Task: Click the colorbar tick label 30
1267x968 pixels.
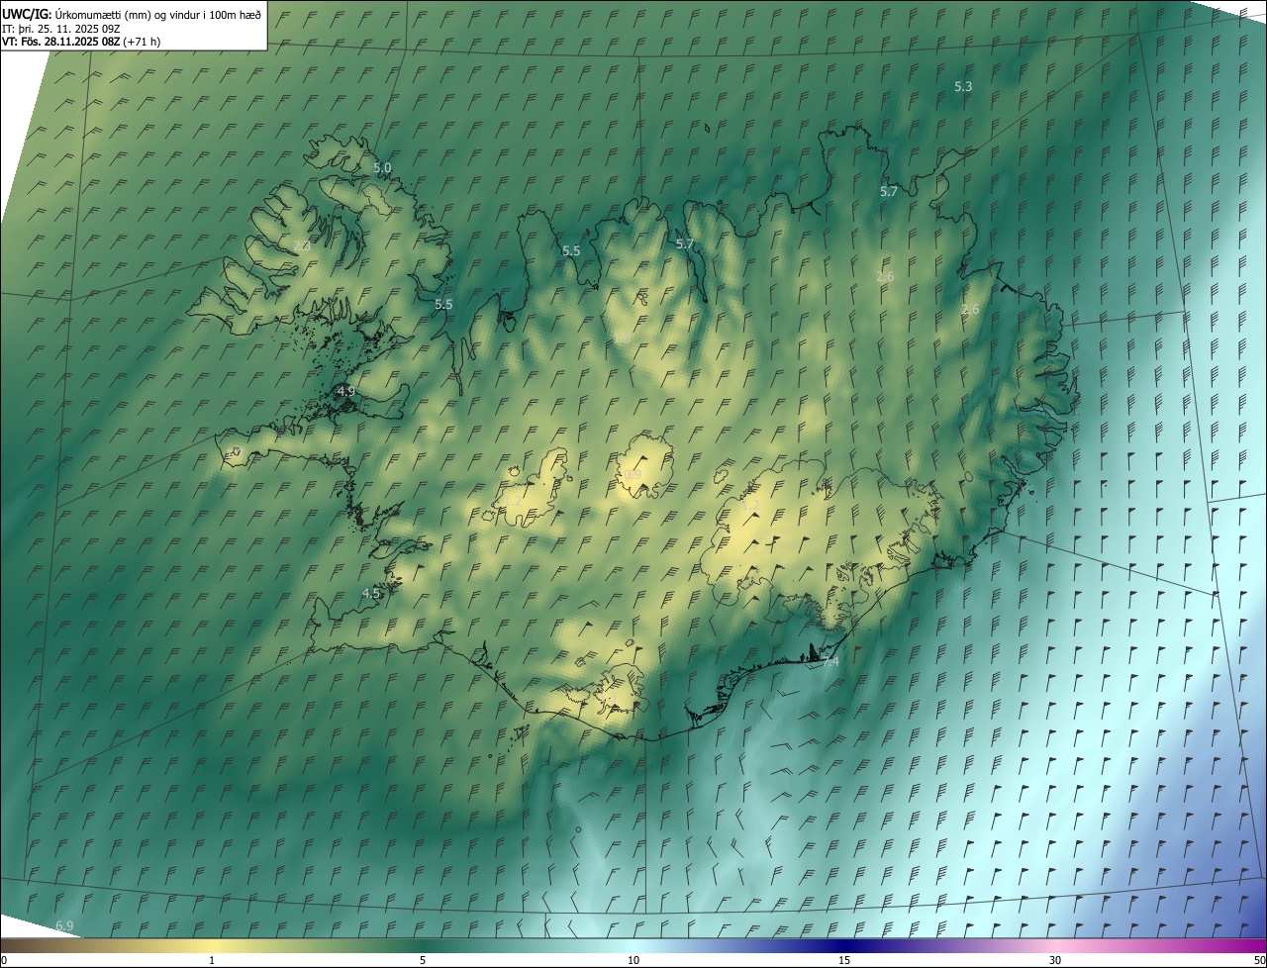Action: [x=1055, y=961]
